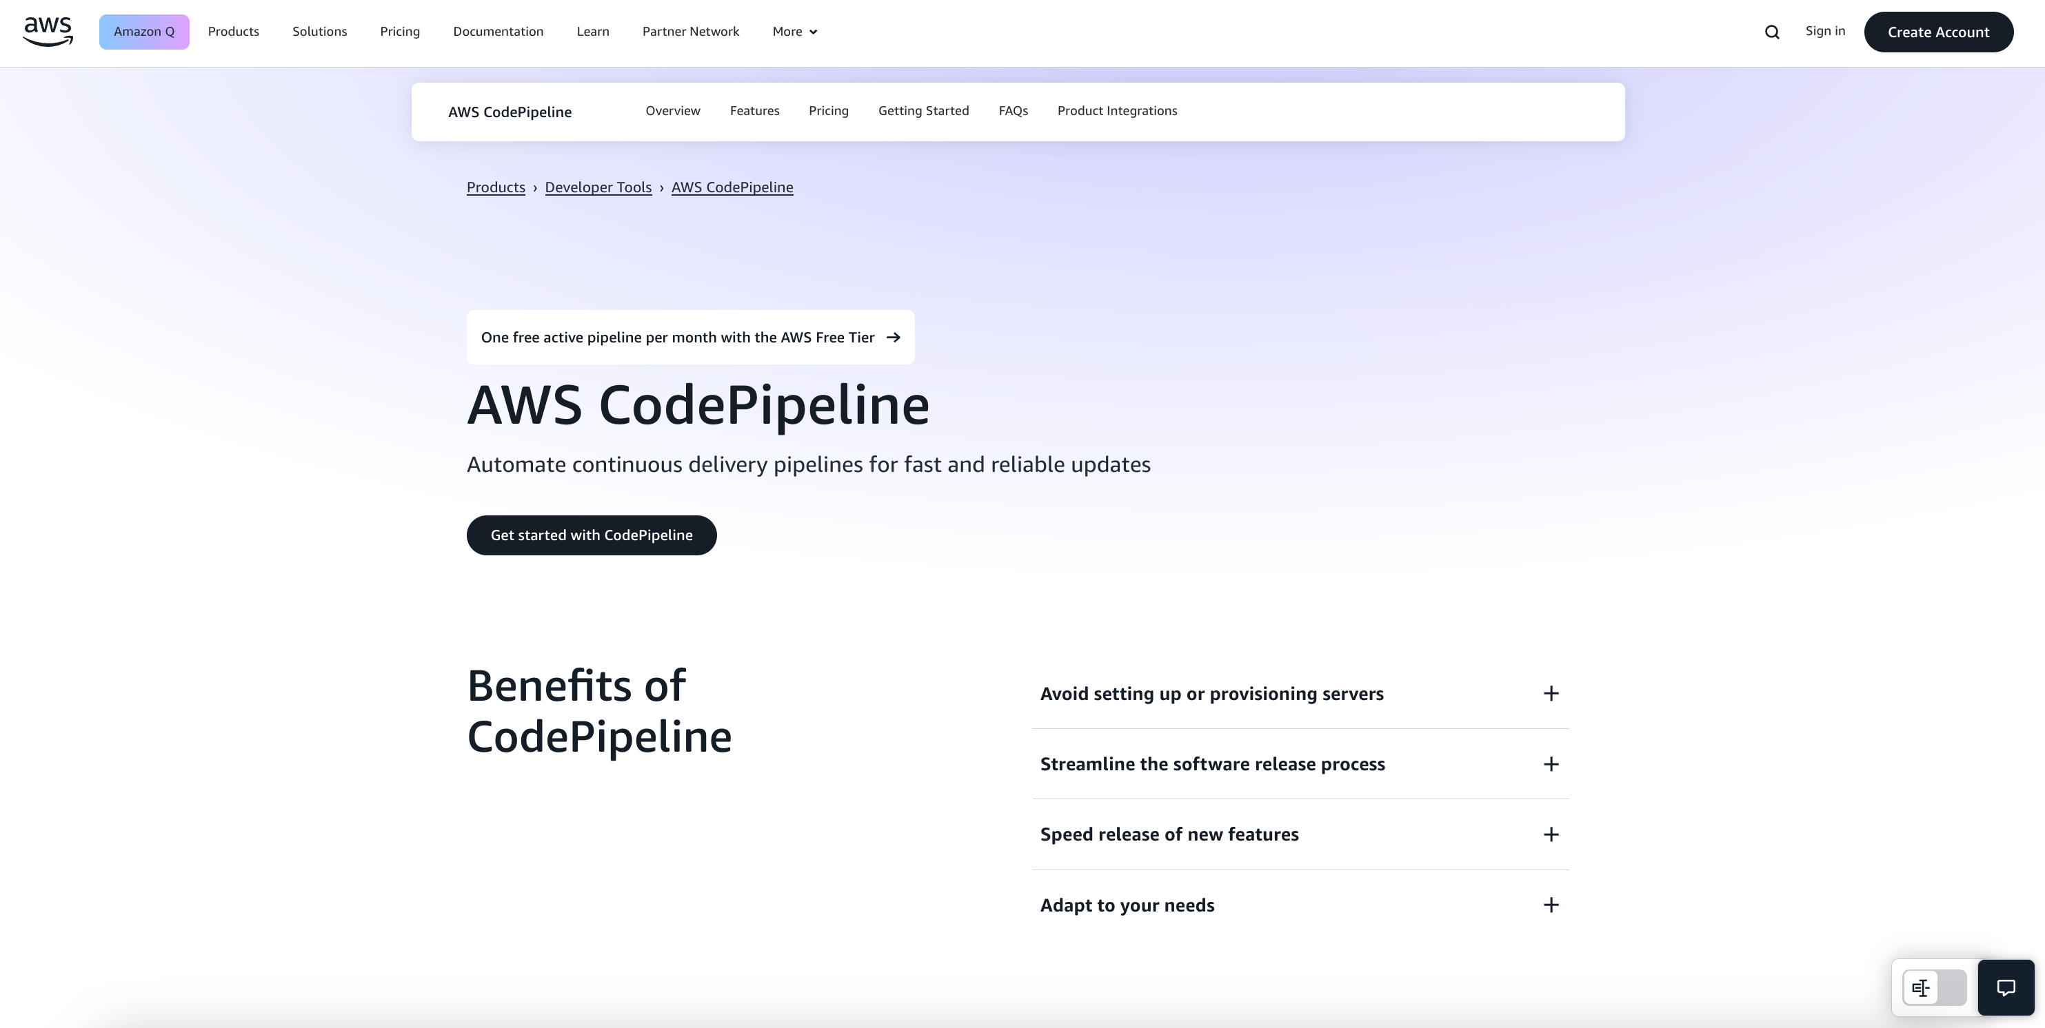Viewport: 2045px width, 1028px height.
Task: Select the FAQs tab
Action: 1013,111
